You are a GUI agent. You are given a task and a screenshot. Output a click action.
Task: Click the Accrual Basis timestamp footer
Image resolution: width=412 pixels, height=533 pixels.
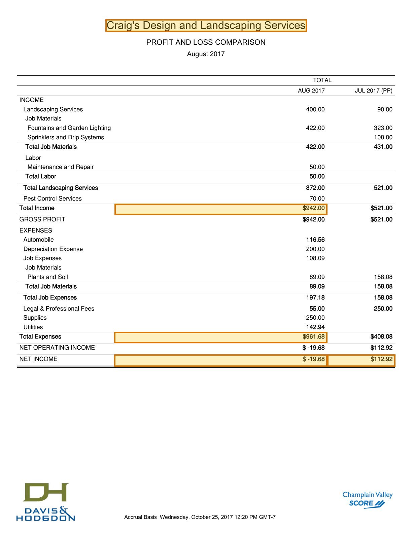tap(200, 517)
